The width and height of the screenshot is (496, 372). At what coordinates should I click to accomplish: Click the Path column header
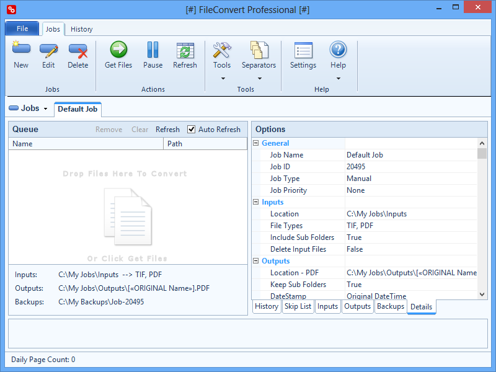tap(205, 144)
